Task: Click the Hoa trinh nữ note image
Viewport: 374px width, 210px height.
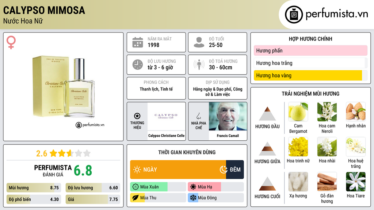Action: [x=298, y=147]
